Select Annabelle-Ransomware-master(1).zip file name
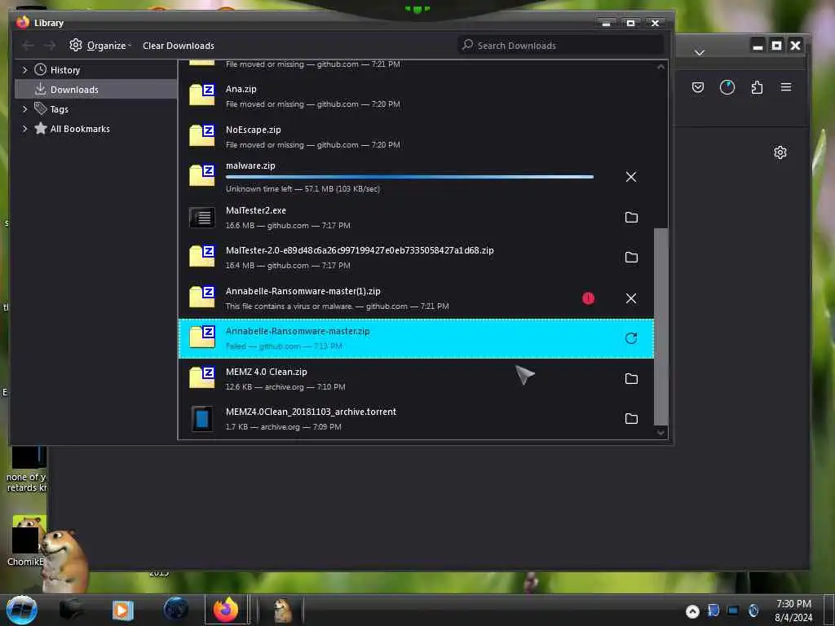Viewport: 835px width, 626px height. coord(303,291)
